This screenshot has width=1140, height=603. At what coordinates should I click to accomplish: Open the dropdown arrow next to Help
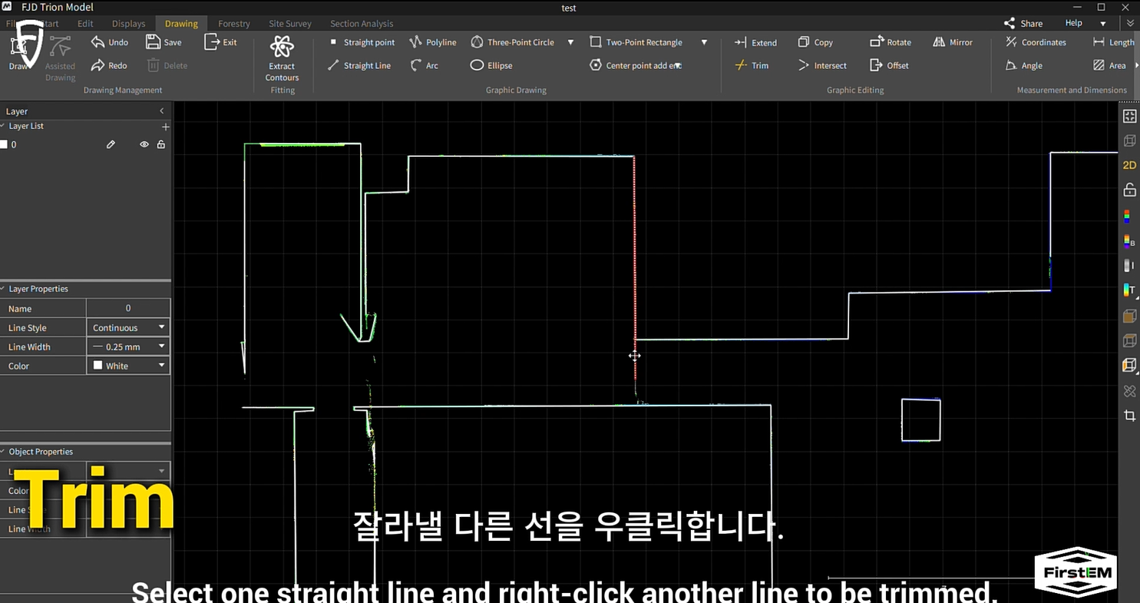[1102, 24]
